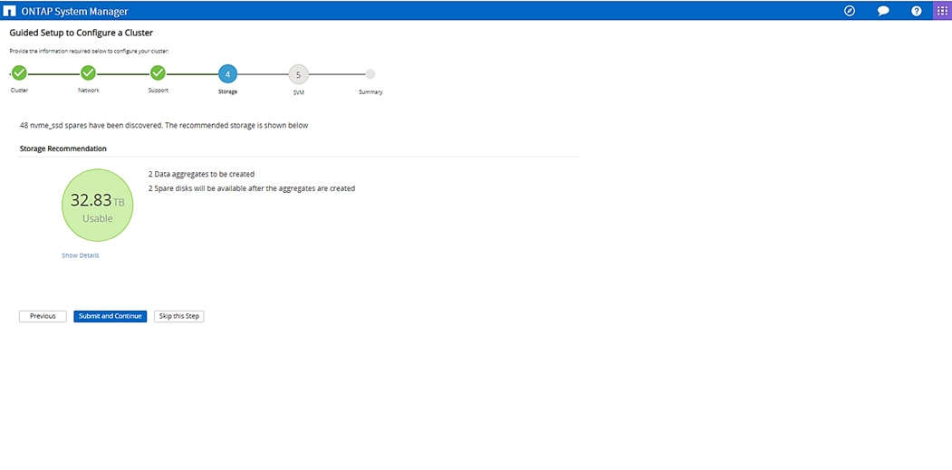
Task: Select step 4 Storage circle
Action: [227, 74]
